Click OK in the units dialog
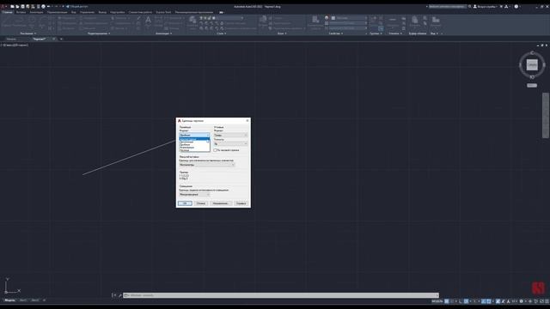This screenshot has height=309, width=550. [185, 203]
